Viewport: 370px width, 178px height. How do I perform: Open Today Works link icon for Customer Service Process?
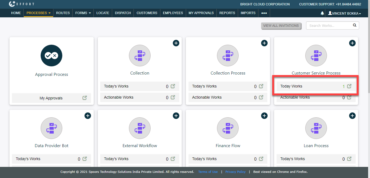pos(349,86)
